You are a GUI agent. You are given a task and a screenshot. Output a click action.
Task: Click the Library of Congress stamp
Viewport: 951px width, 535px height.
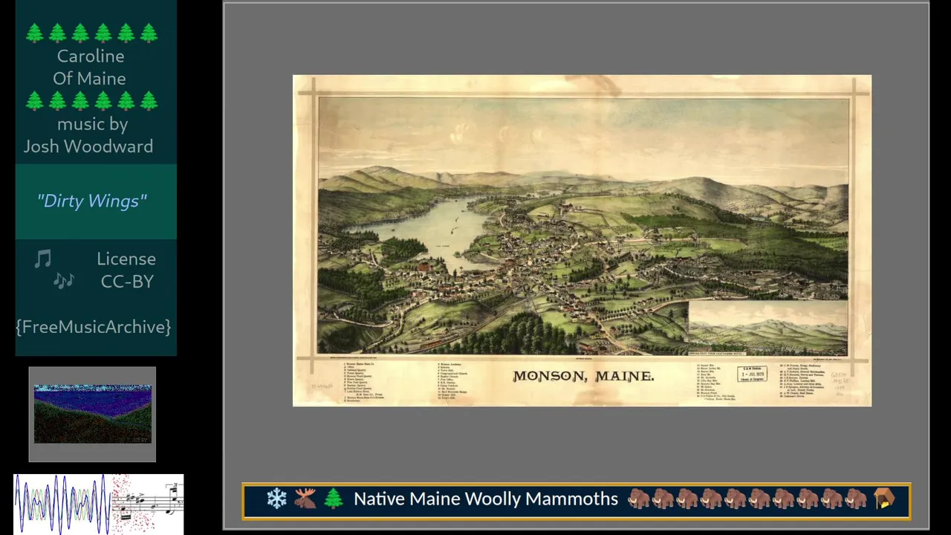[752, 374]
